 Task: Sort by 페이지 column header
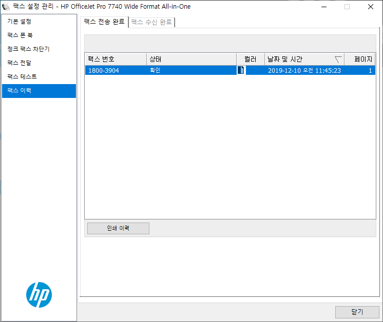[360, 59]
